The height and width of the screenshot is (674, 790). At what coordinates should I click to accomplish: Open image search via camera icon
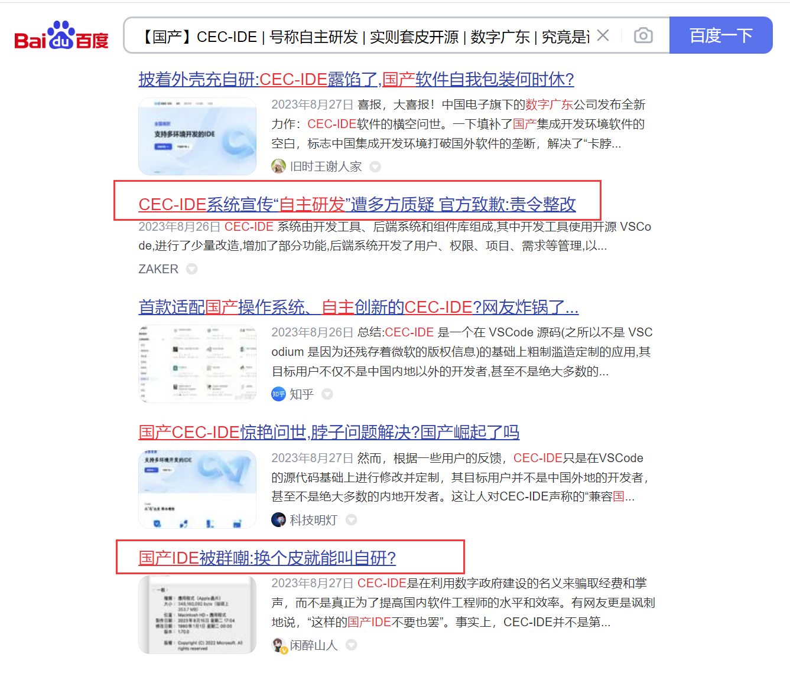point(643,36)
